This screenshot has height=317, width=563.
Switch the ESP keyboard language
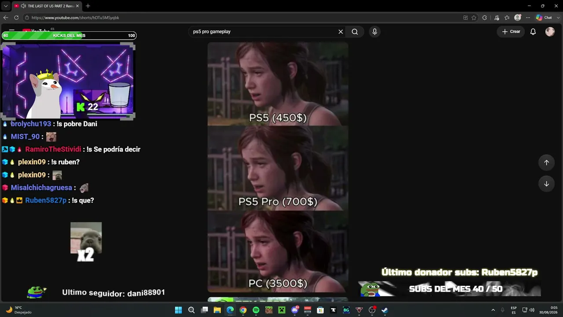pyautogui.click(x=514, y=310)
